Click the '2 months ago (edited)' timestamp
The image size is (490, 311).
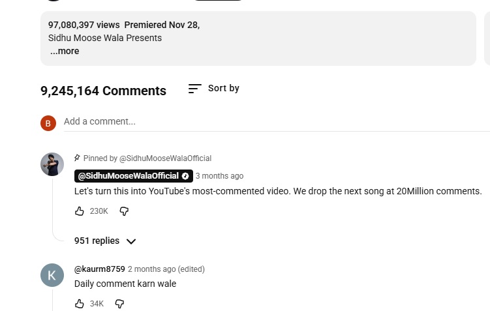tap(166, 269)
